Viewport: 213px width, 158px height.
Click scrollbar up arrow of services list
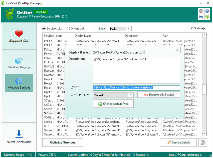tap(204, 35)
